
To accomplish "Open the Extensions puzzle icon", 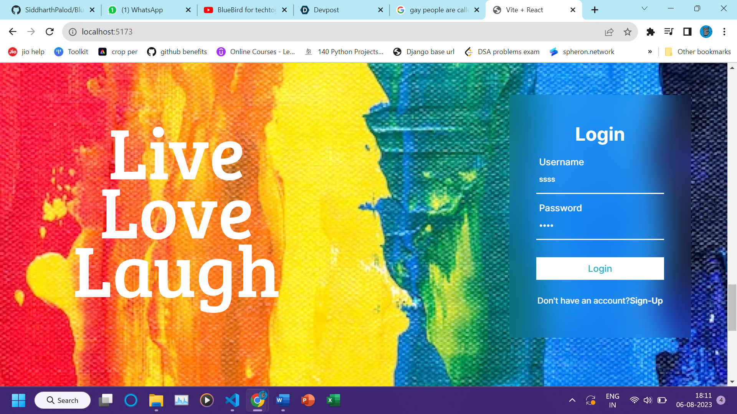I will click(x=650, y=32).
